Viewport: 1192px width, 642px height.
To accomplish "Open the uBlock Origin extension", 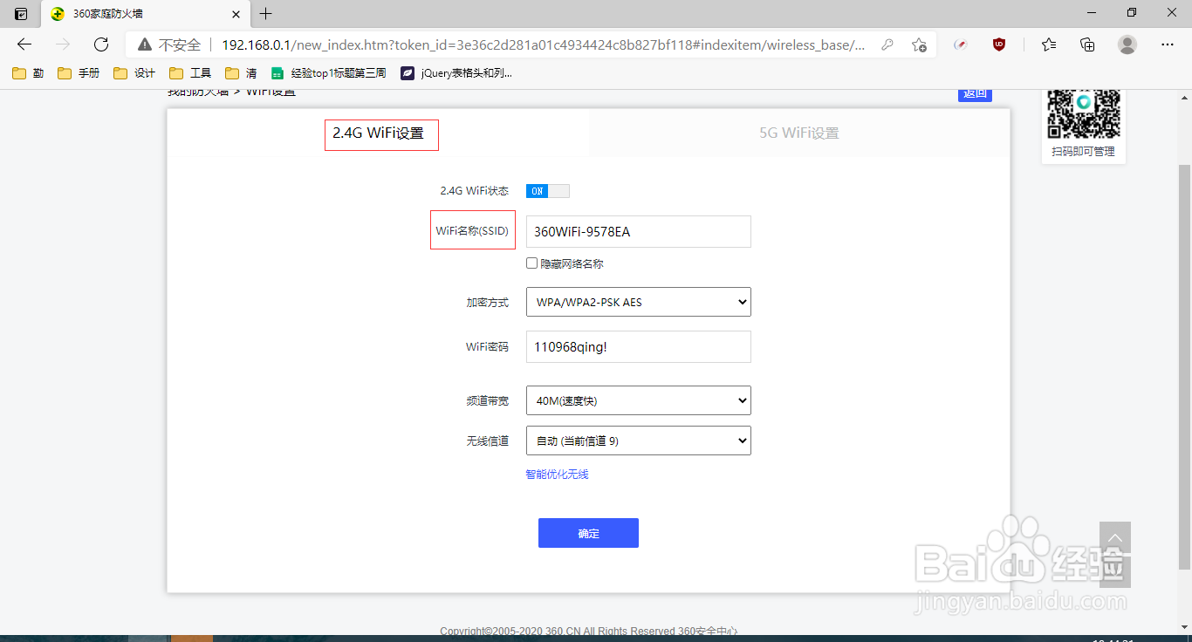I will click(x=999, y=44).
